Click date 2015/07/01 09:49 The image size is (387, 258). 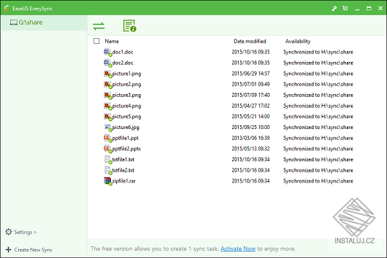coord(251,84)
